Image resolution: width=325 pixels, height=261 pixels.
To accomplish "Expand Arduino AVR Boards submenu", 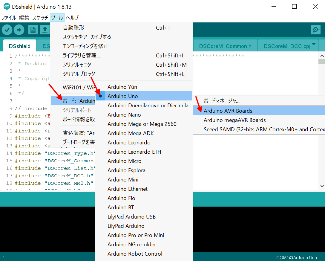I will pyautogui.click(x=259, y=111).
